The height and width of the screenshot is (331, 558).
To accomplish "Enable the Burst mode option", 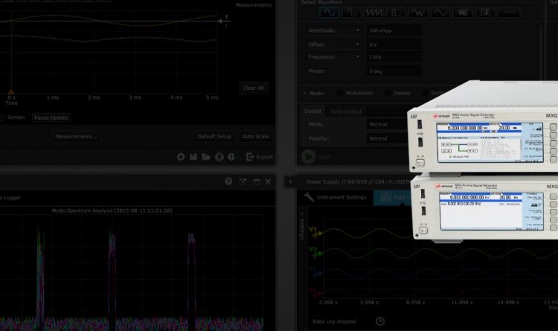I will 425,93.
